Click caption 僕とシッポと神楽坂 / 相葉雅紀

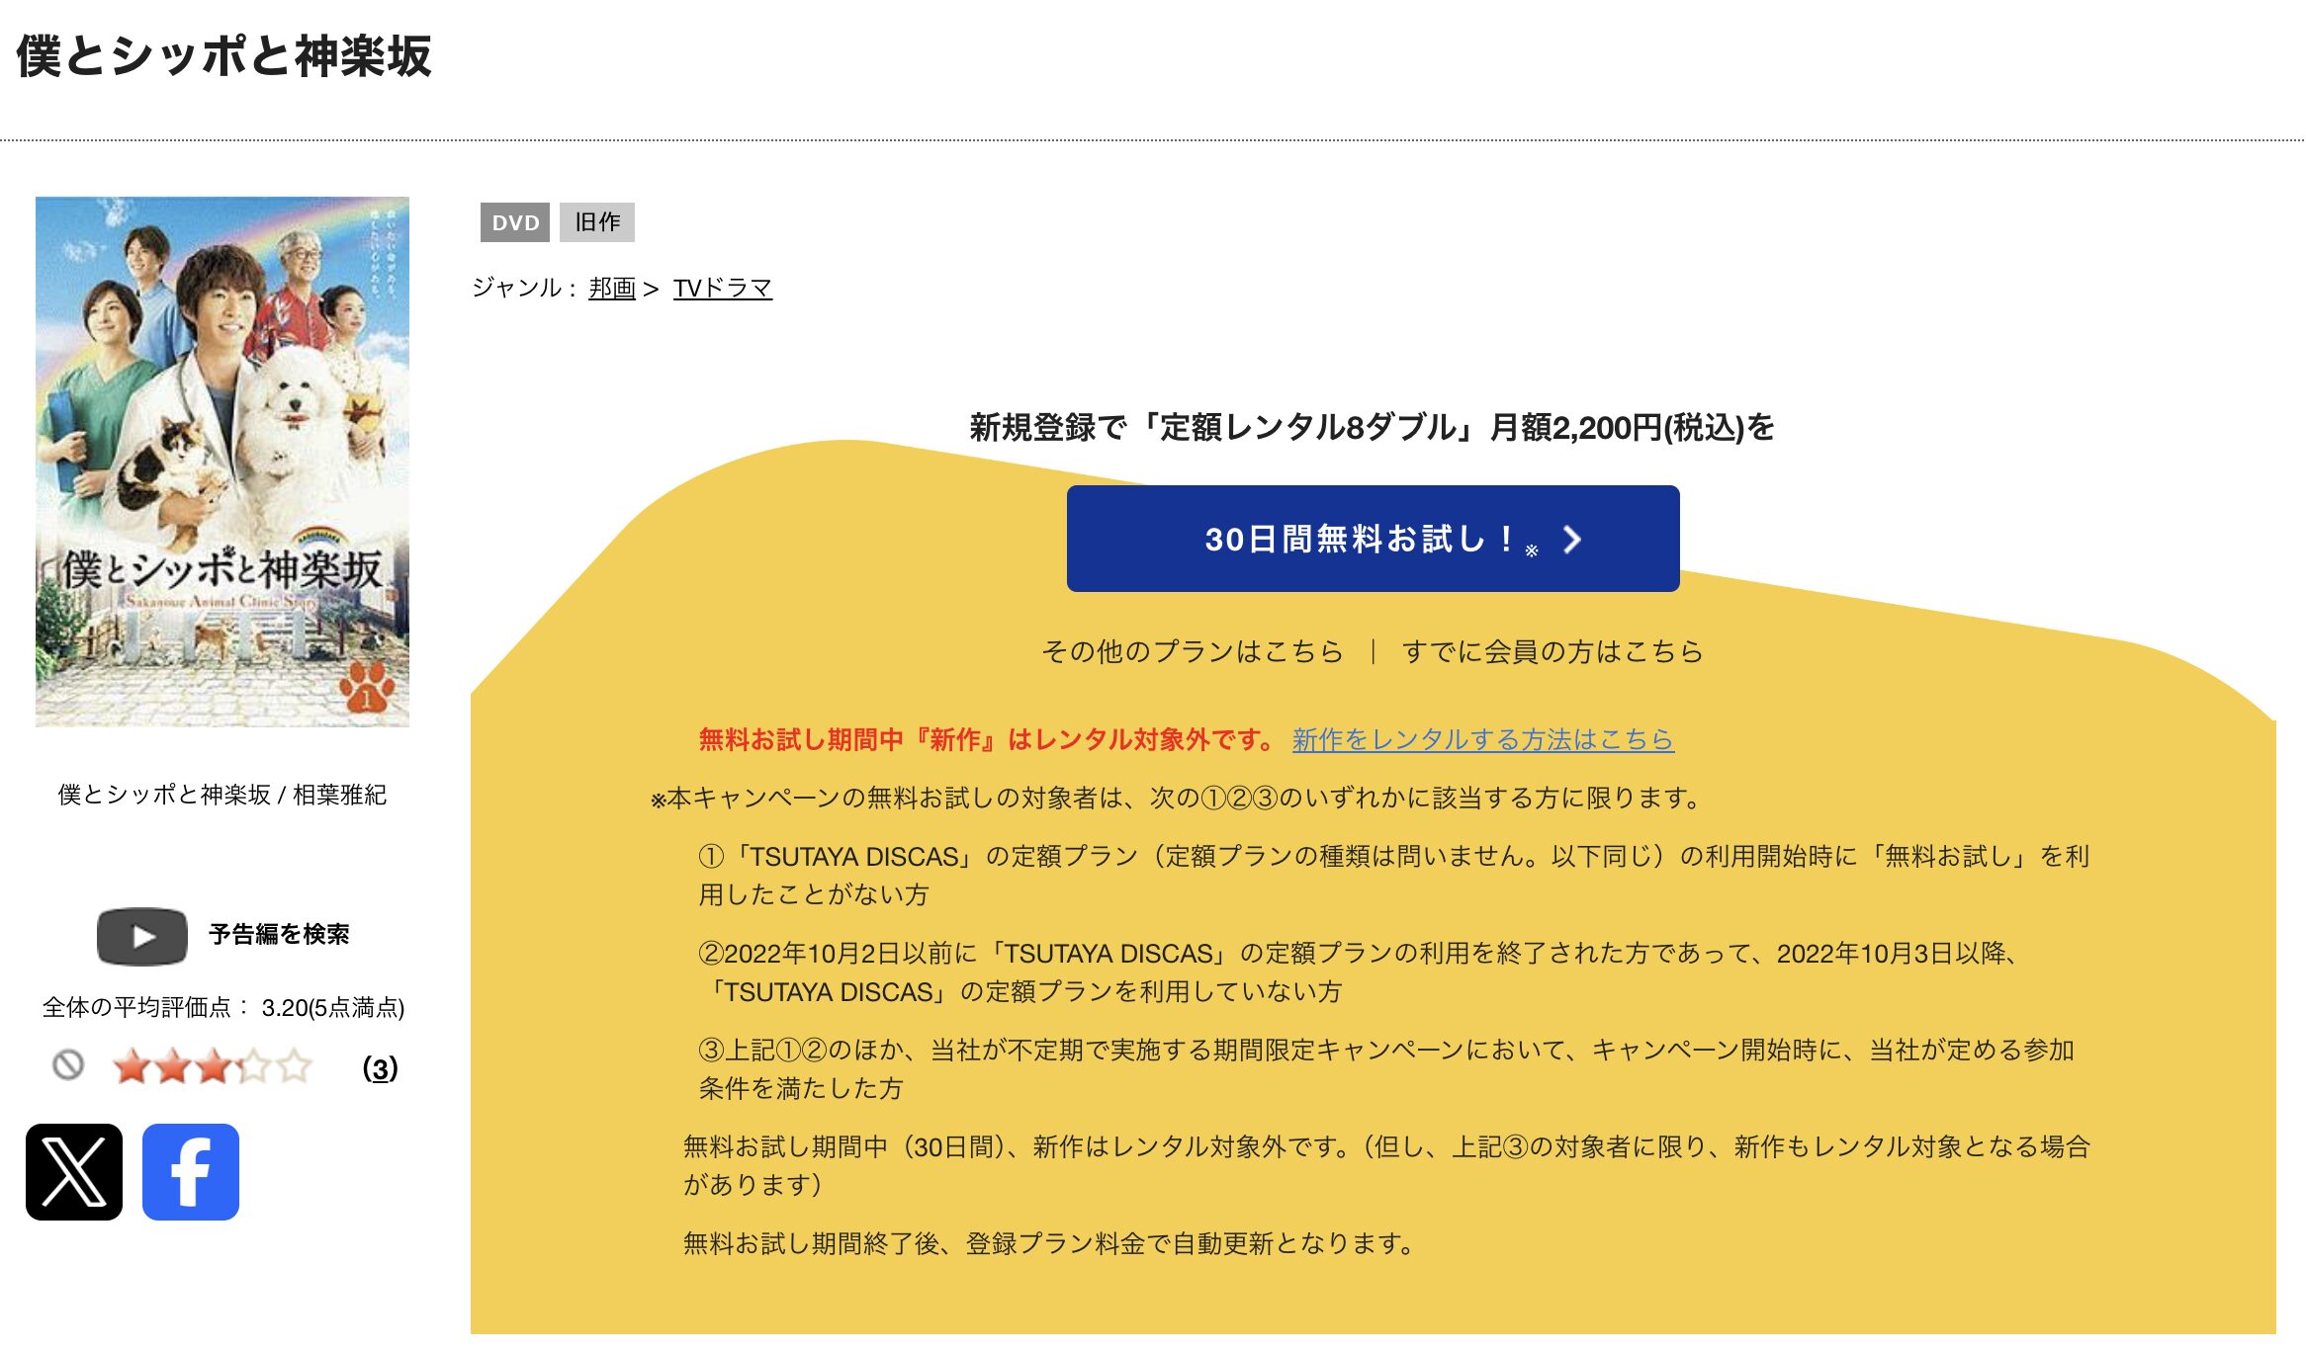(222, 795)
